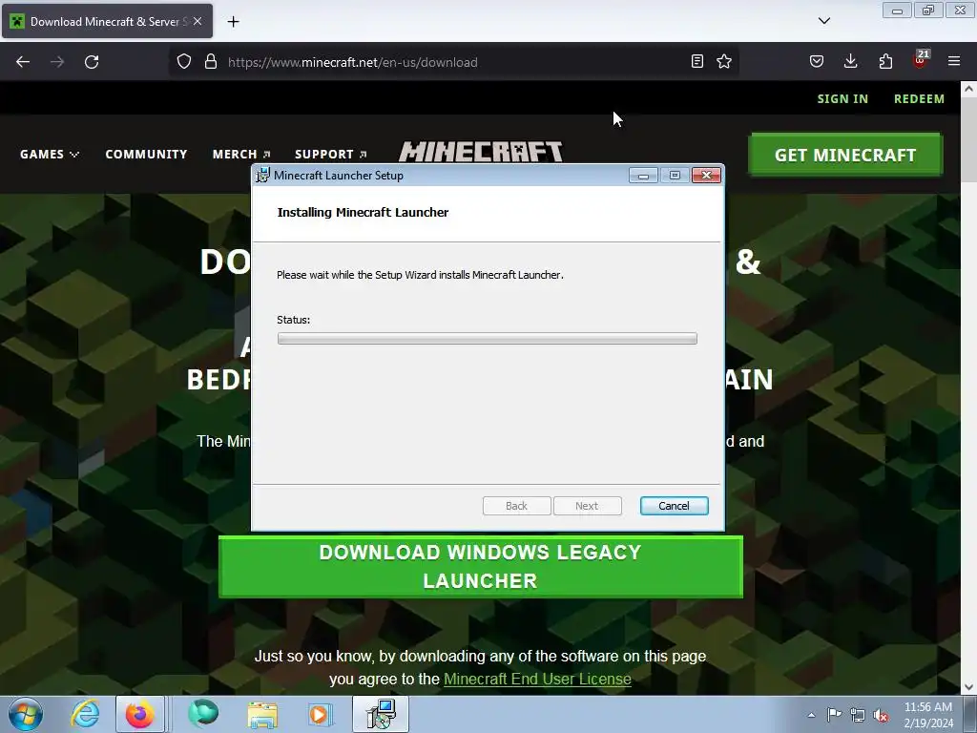Click the REDEEM link

click(x=919, y=98)
